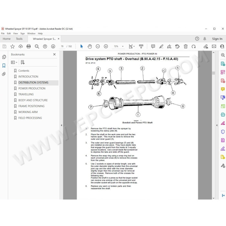Open the FRAME POSITIONING bookmark
This screenshot has width=226, height=226.
point(31,106)
